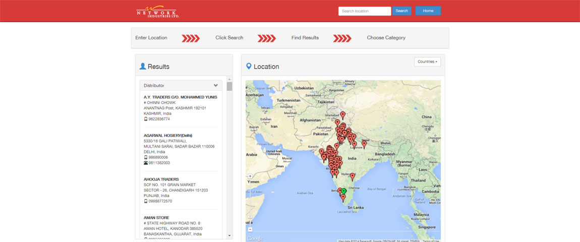Screen dimensions: 580x242
Task: Click the red map pin near Hyderabad
Action: (x=353, y=176)
